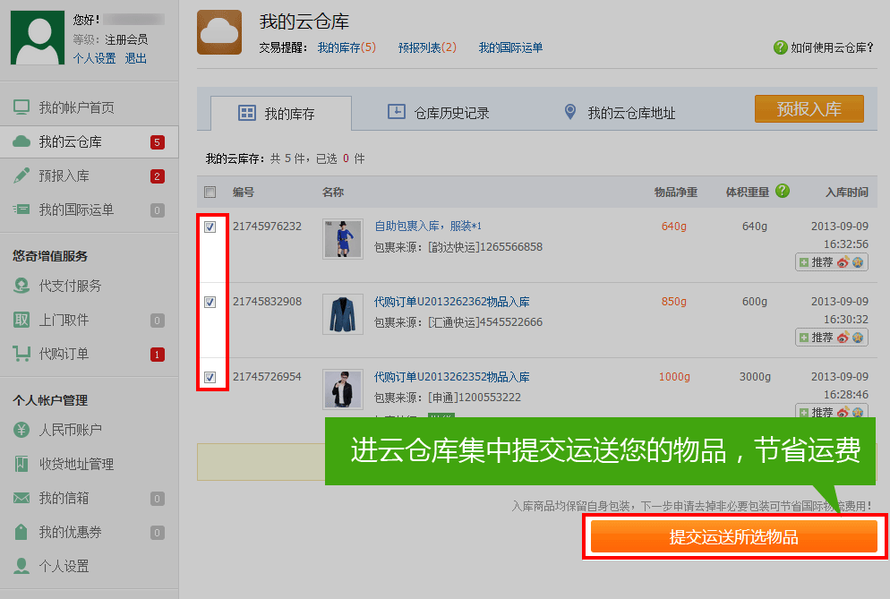Uncheck item 21745832908 checkbox
Screen dimensions: 890x599
[210, 302]
